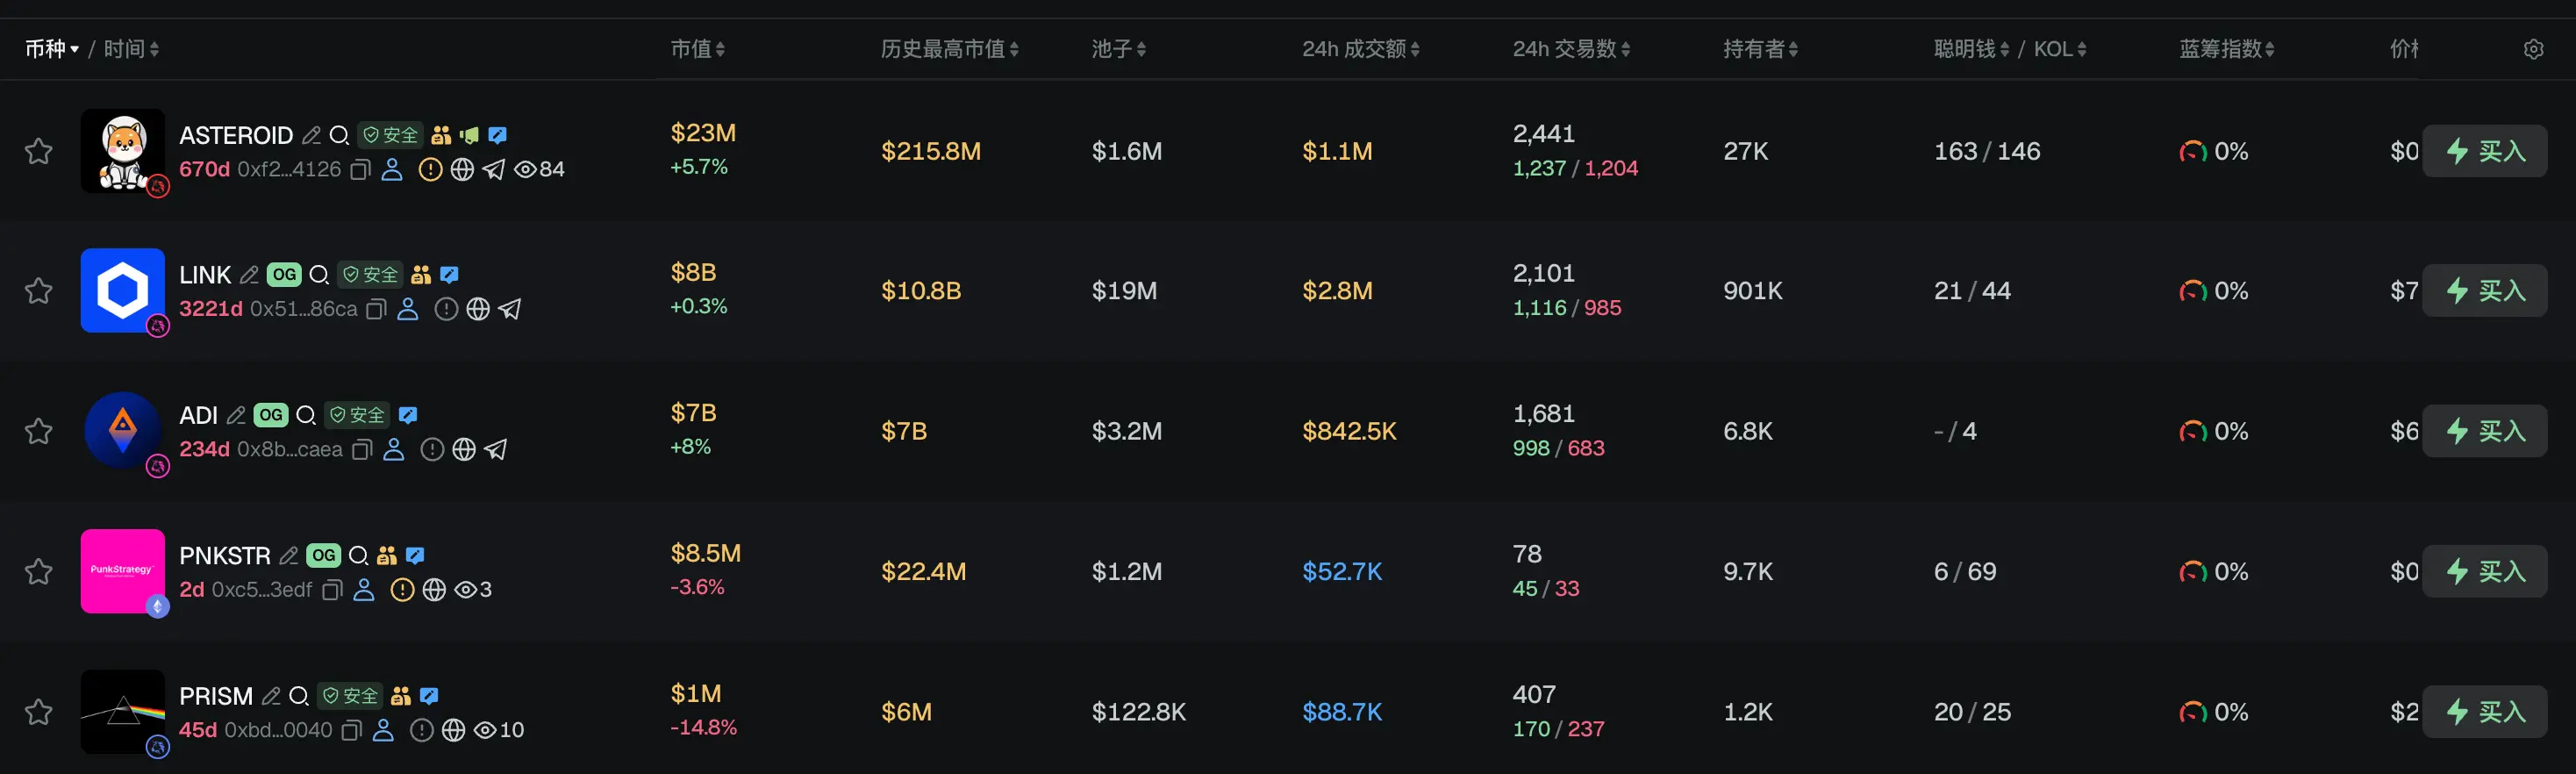Click the ADI token name
The image size is (2576, 774).
pos(198,415)
